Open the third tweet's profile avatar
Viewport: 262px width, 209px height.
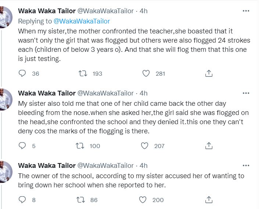tap(6, 172)
